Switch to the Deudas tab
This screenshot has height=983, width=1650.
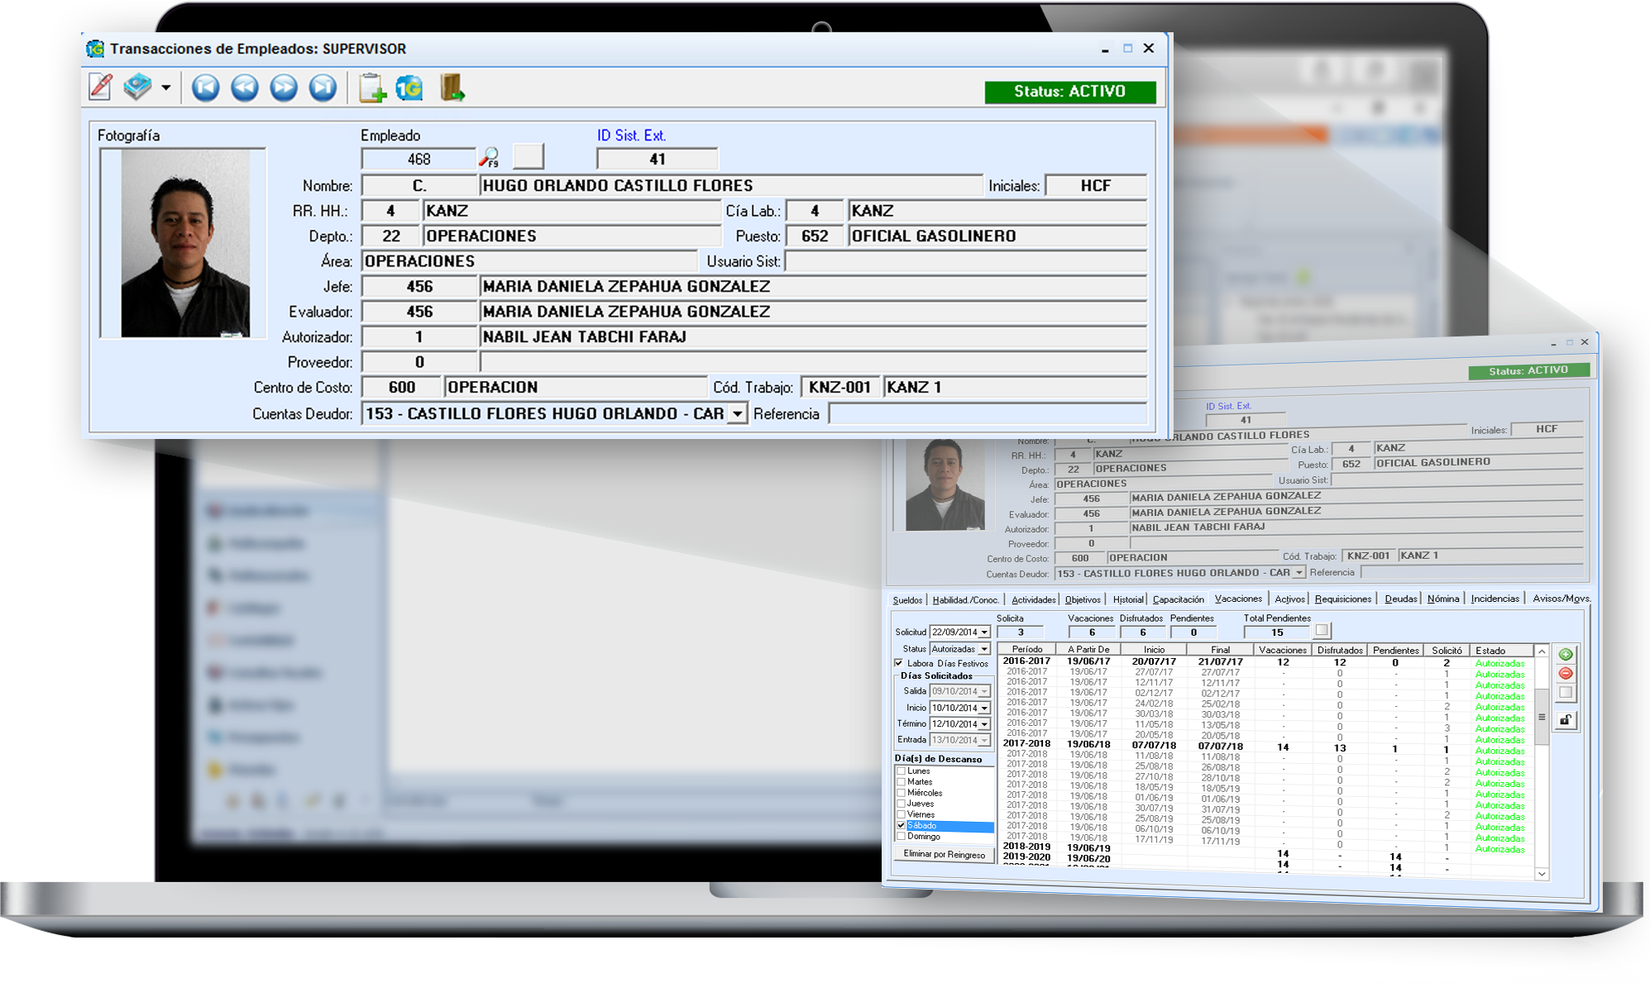(x=1400, y=599)
